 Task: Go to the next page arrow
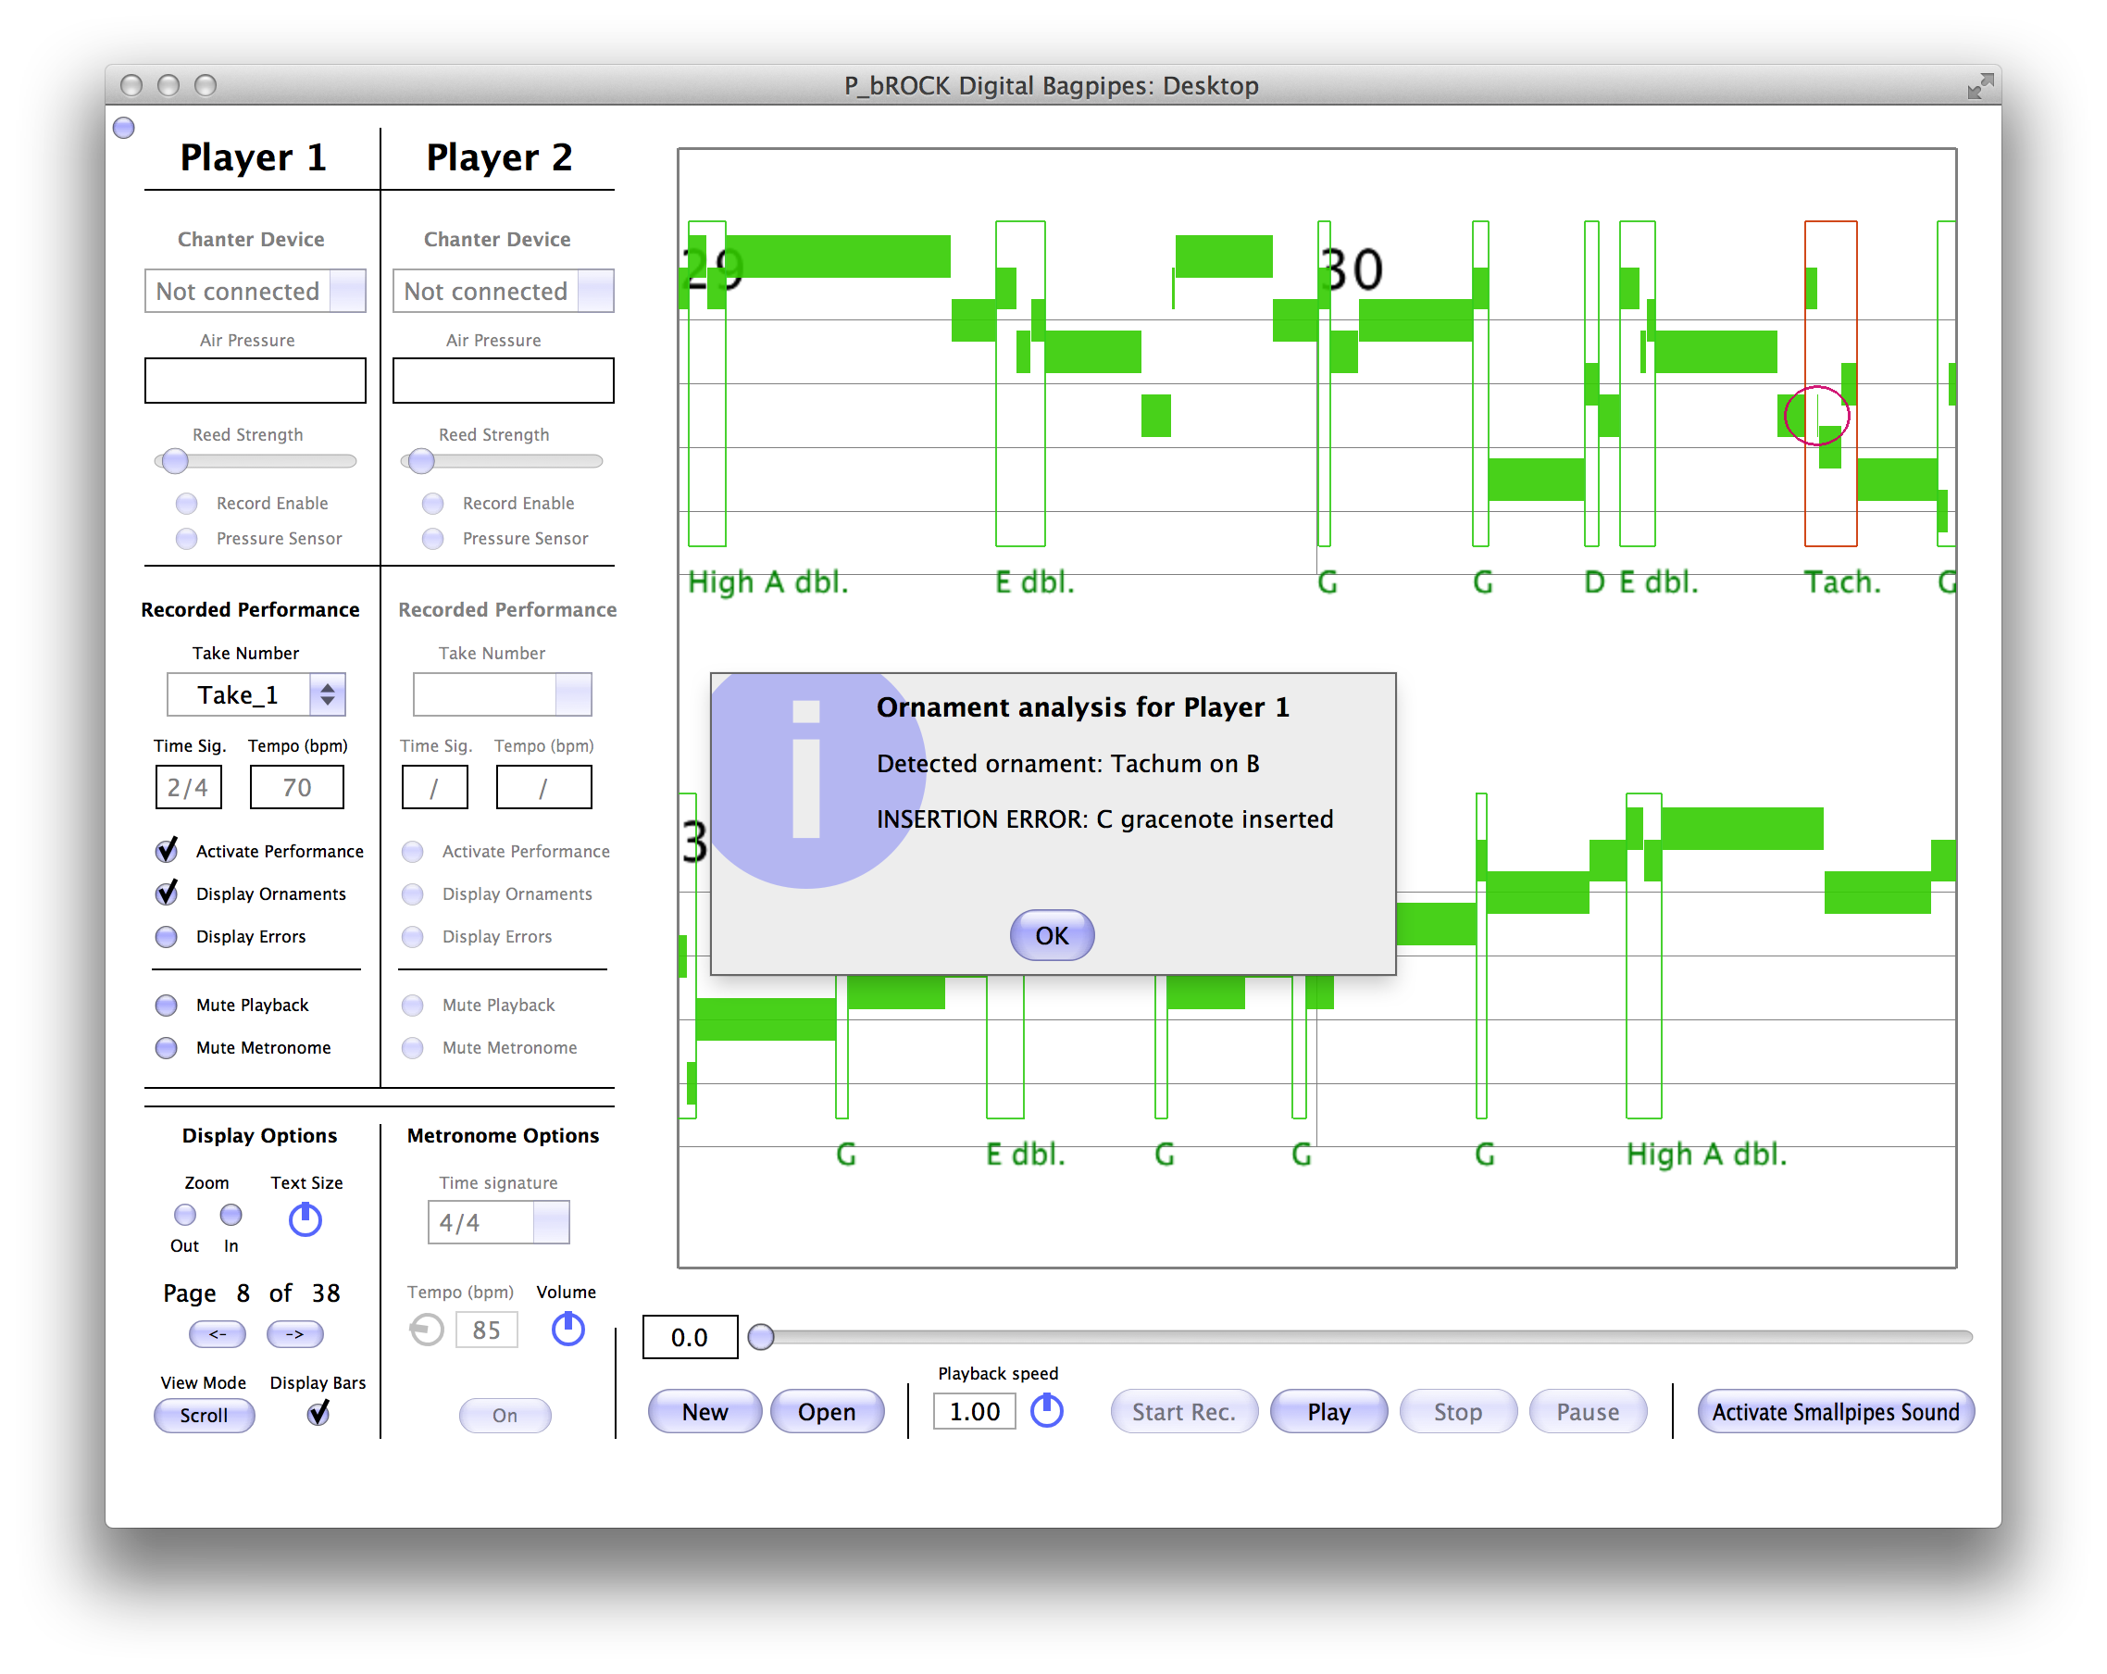coord(294,1334)
